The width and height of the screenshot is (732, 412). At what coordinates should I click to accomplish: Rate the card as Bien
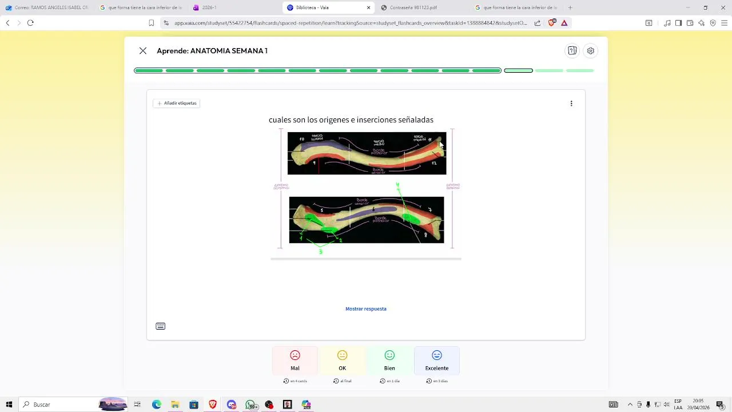coord(389,360)
